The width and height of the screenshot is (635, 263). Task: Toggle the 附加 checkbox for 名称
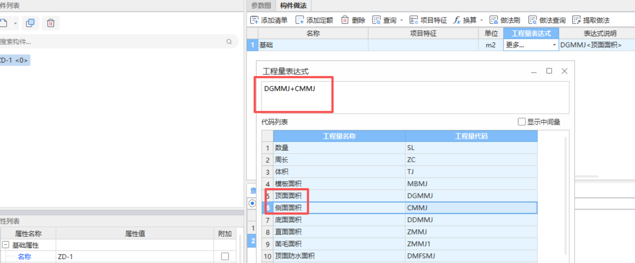click(225, 256)
